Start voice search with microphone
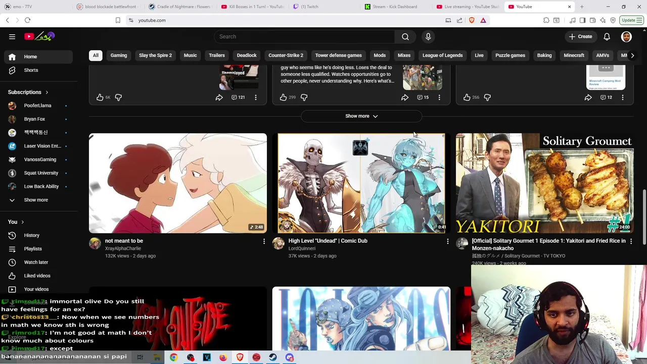Viewport: 647px width, 364px height. [428, 36]
